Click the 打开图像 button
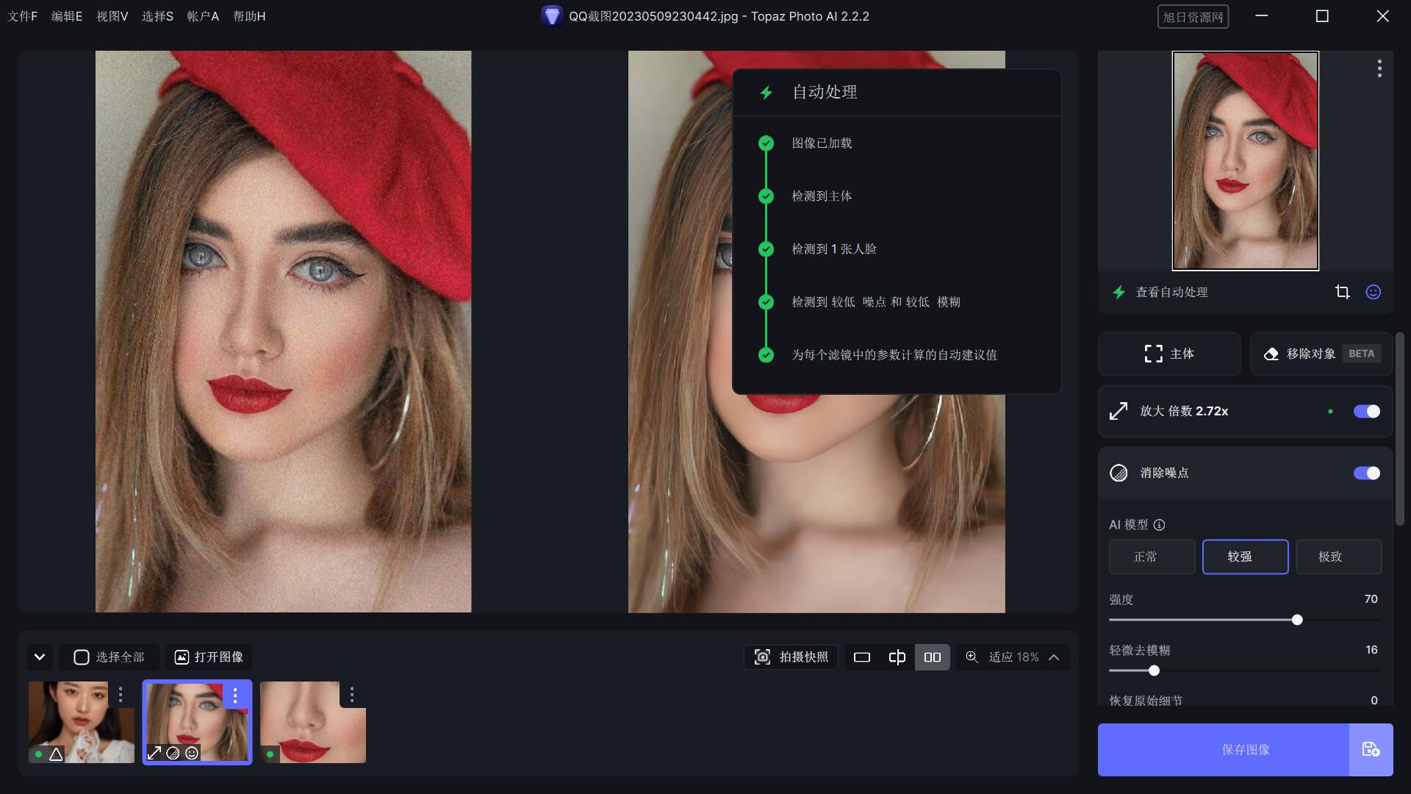The width and height of the screenshot is (1411, 794). pyautogui.click(x=209, y=657)
